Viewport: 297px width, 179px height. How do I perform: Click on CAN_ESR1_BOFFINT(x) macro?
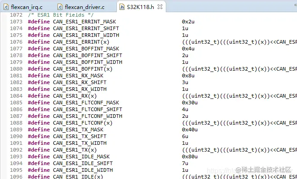(83, 69)
